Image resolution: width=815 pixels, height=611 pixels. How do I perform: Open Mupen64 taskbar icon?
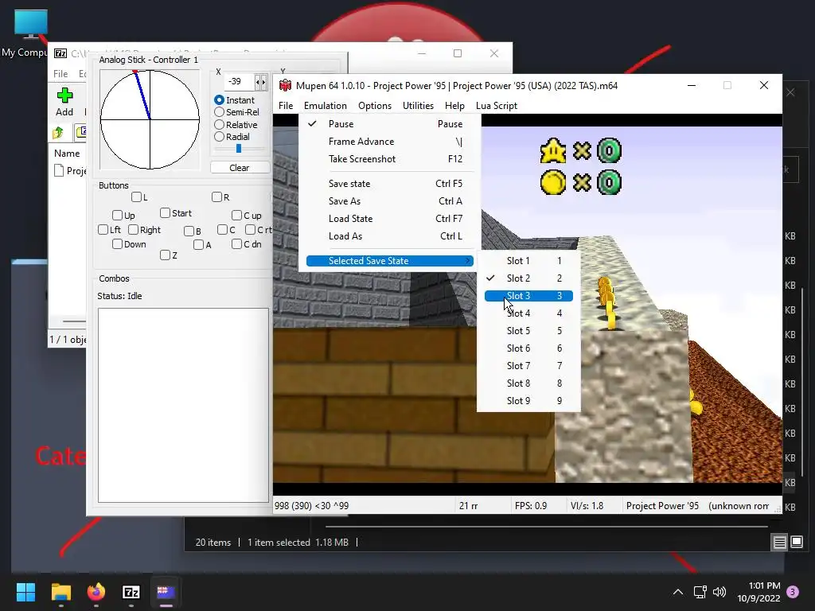166,592
